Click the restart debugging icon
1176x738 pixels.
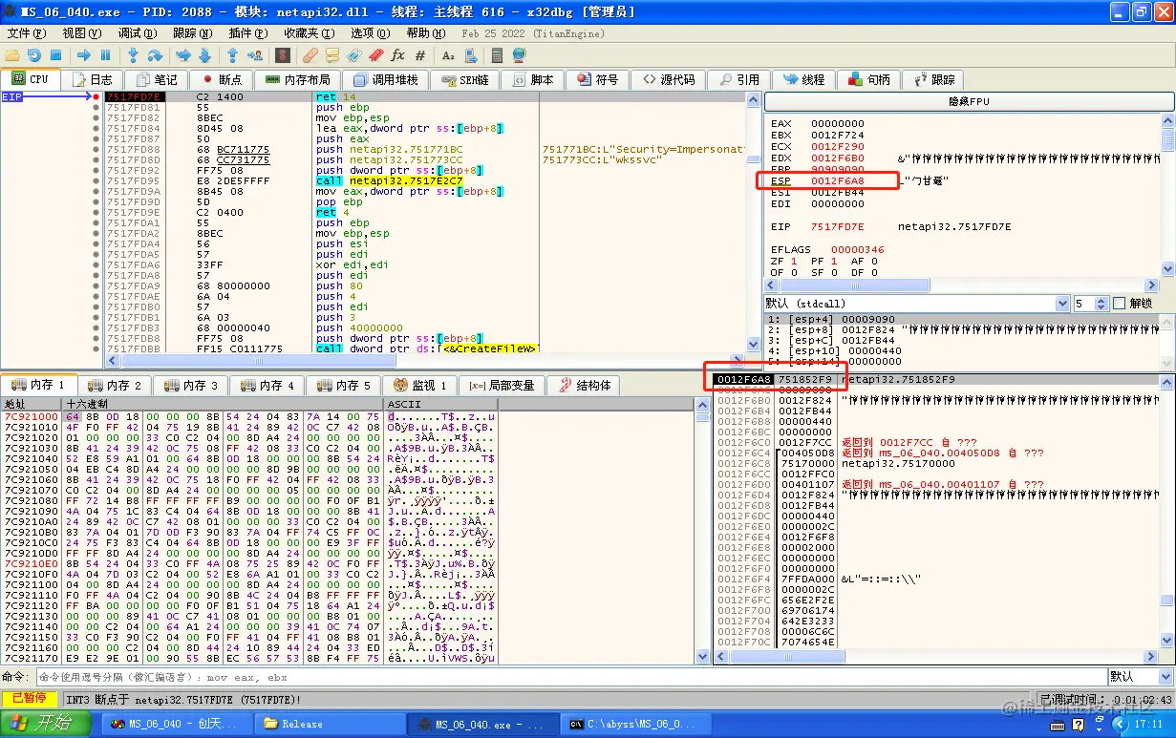34,55
